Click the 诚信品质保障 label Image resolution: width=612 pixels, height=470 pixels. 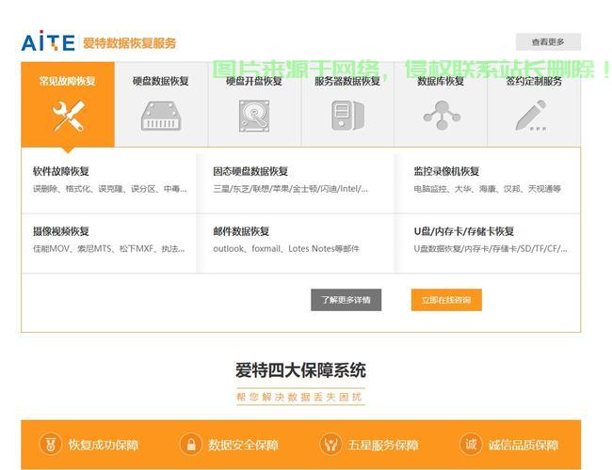click(x=523, y=445)
